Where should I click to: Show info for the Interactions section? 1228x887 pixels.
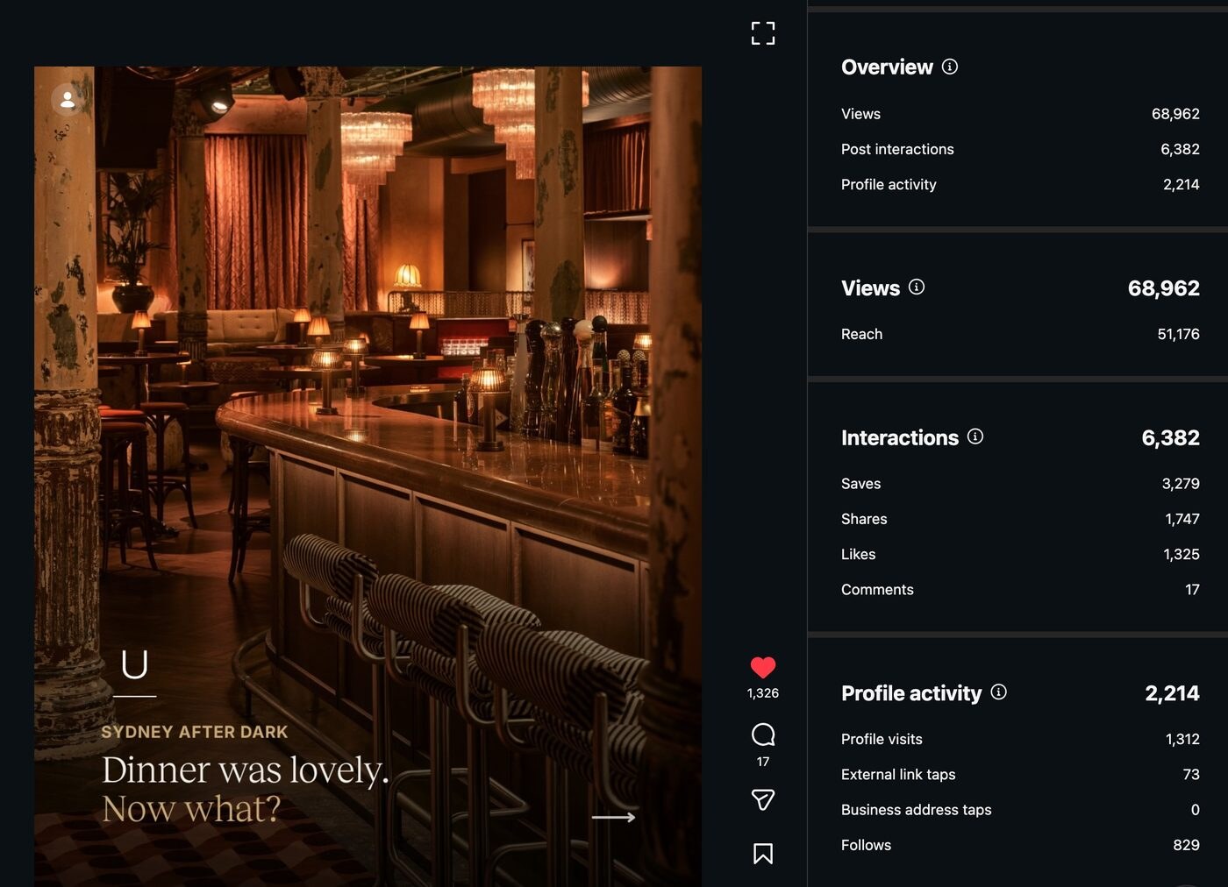click(x=975, y=436)
